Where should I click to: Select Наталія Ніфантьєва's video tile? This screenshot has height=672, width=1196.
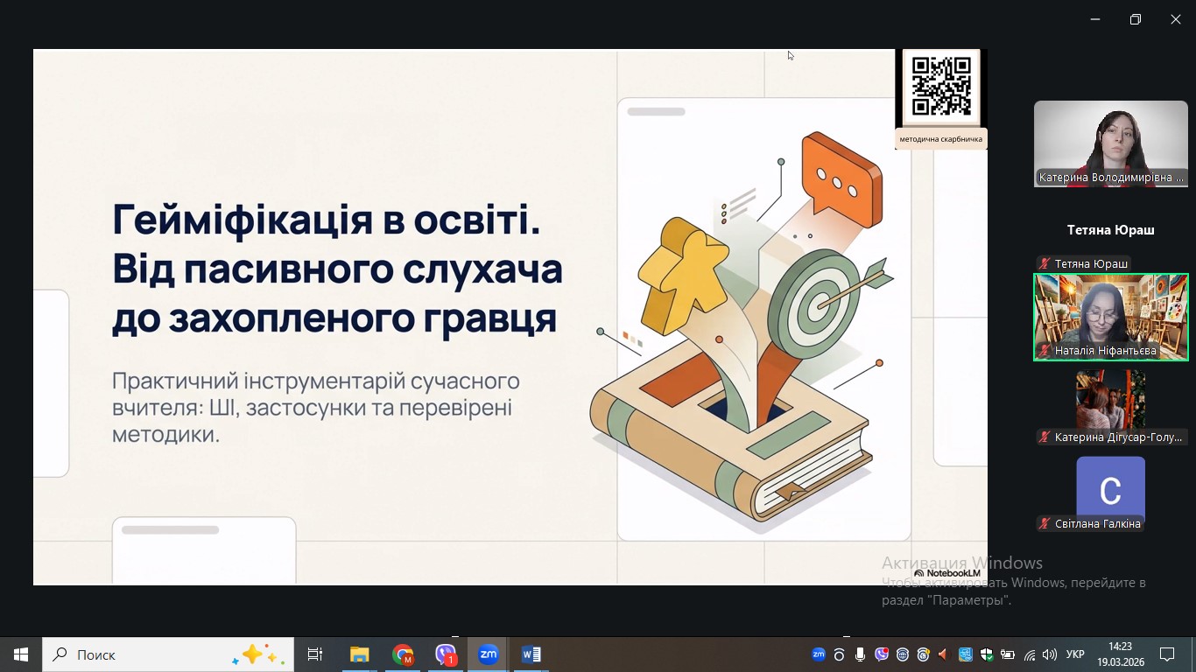(1110, 317)
